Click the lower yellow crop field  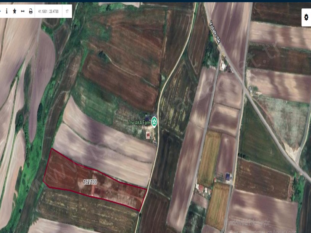218,206
